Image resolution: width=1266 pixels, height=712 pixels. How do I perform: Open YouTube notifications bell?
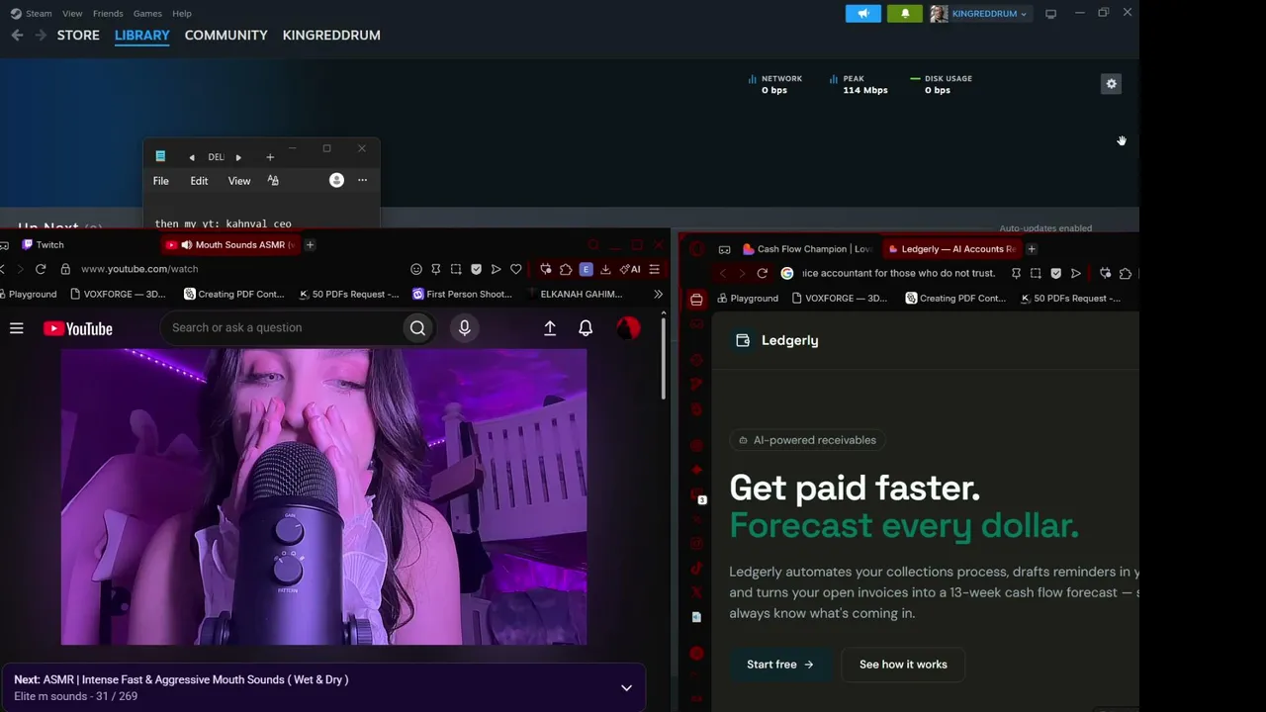coord(586,328)
